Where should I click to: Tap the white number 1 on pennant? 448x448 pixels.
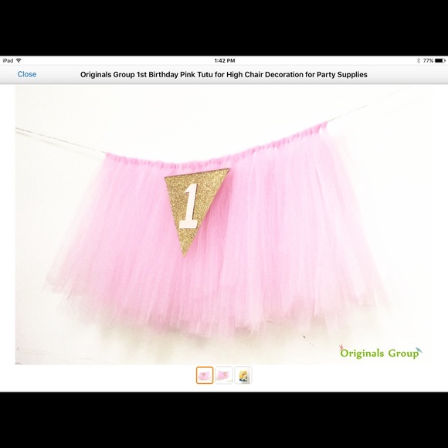[x=189, y=206]
